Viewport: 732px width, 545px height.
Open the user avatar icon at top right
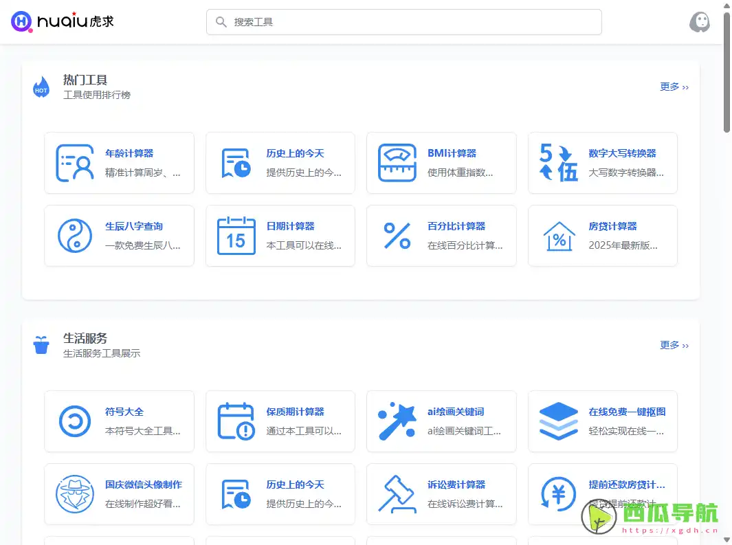point(700,21)
